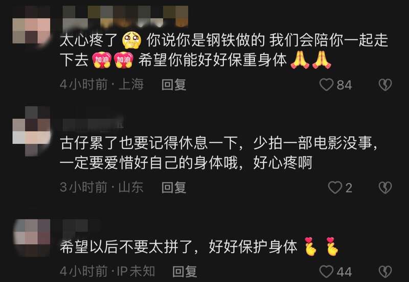
Task: Click the 84 like count
Action: coord(344,85)
